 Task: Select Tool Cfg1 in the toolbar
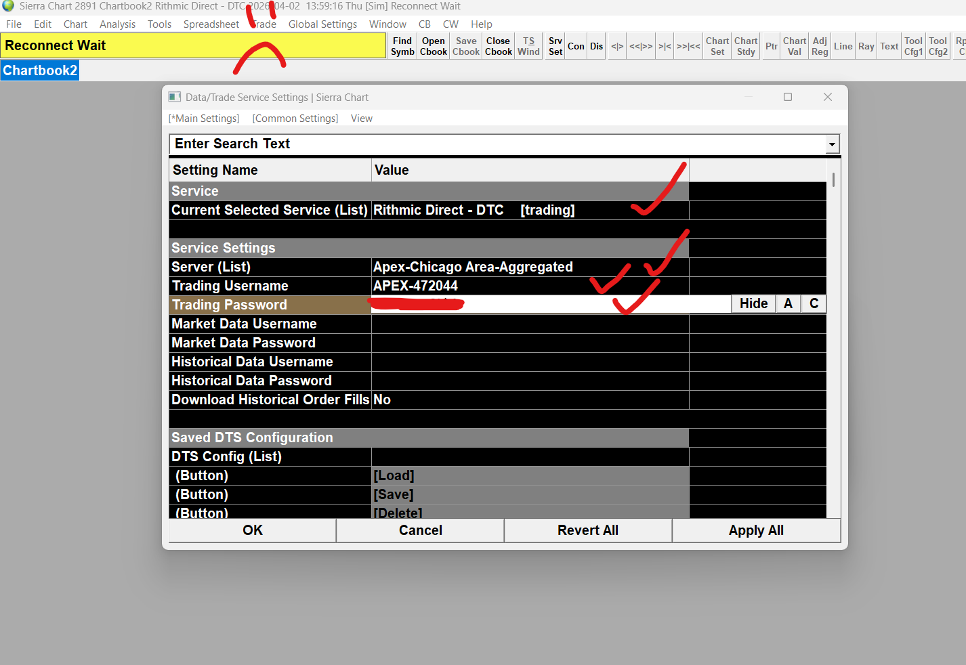914,46
